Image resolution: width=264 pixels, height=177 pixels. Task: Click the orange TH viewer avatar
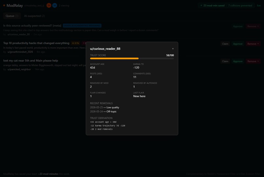(x=49, y=6)
